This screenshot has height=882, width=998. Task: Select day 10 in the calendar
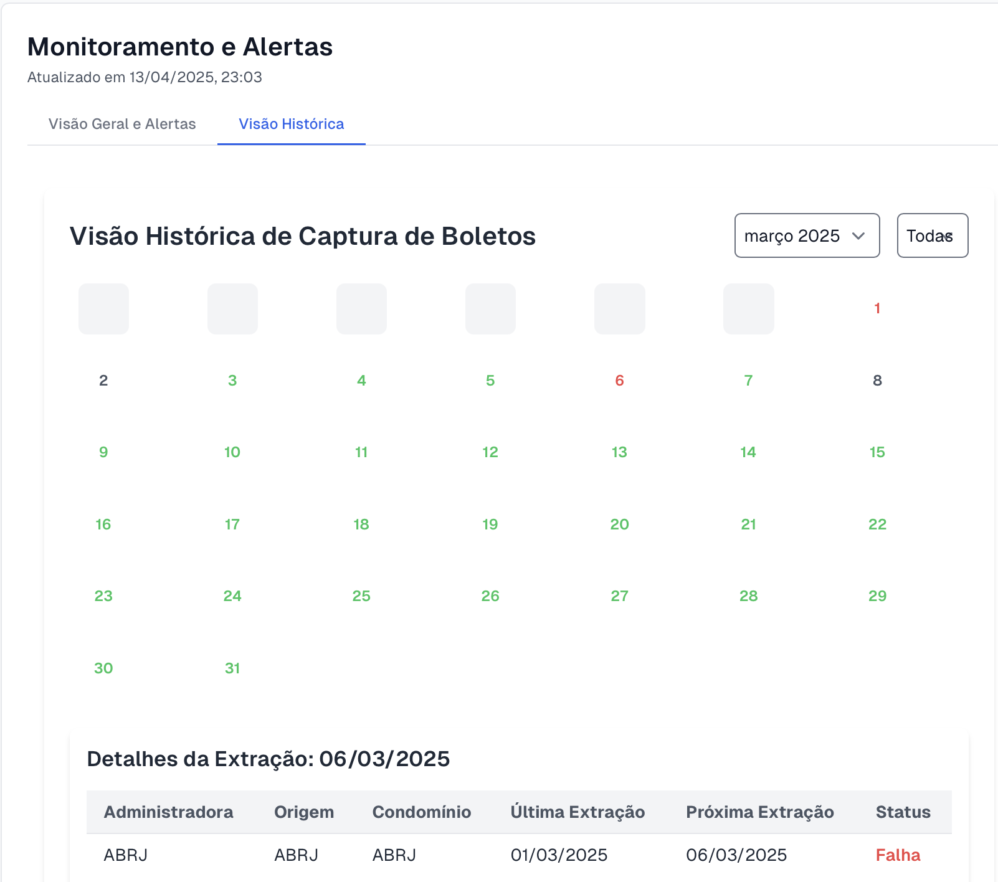(232, 452)
